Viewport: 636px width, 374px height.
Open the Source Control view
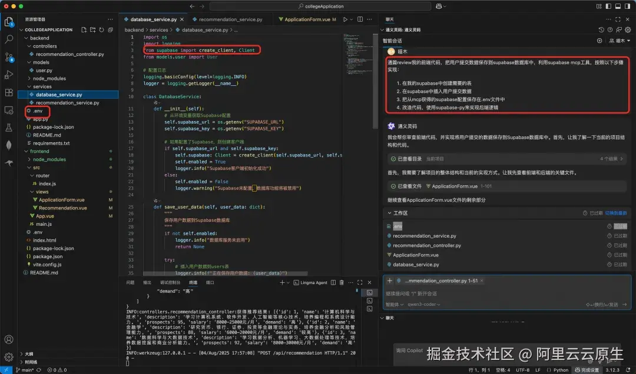8,57
